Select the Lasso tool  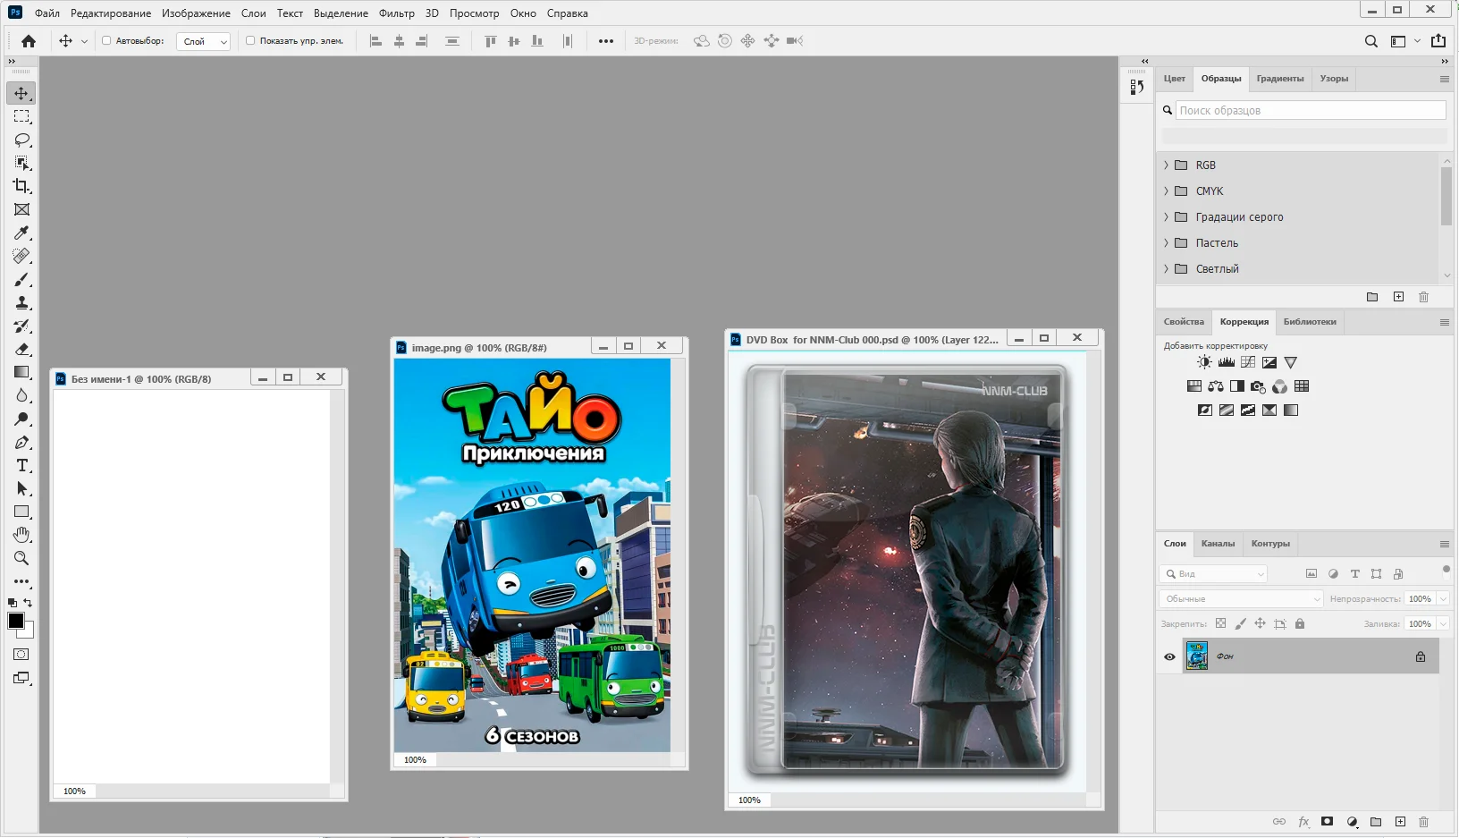21,140
